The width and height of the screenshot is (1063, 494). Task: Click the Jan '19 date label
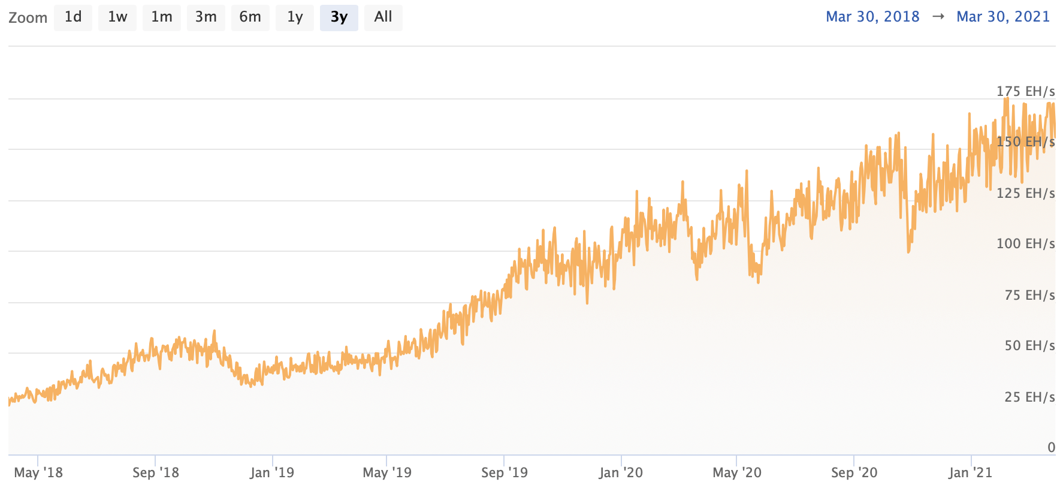(272, 473)
